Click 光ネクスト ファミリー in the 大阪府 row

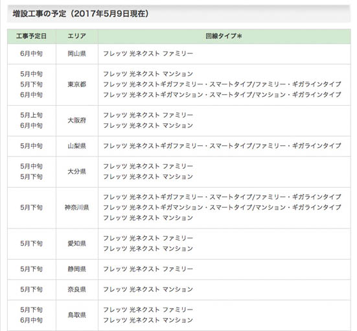tap(148, 116)
